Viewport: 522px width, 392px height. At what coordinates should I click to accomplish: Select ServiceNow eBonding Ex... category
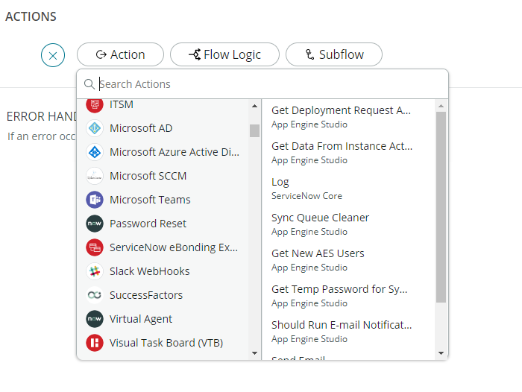[x=174, y=247]
